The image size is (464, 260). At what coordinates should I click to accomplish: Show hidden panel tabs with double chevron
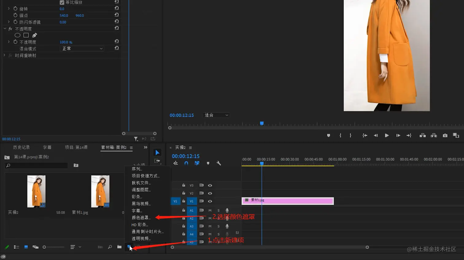145,147
